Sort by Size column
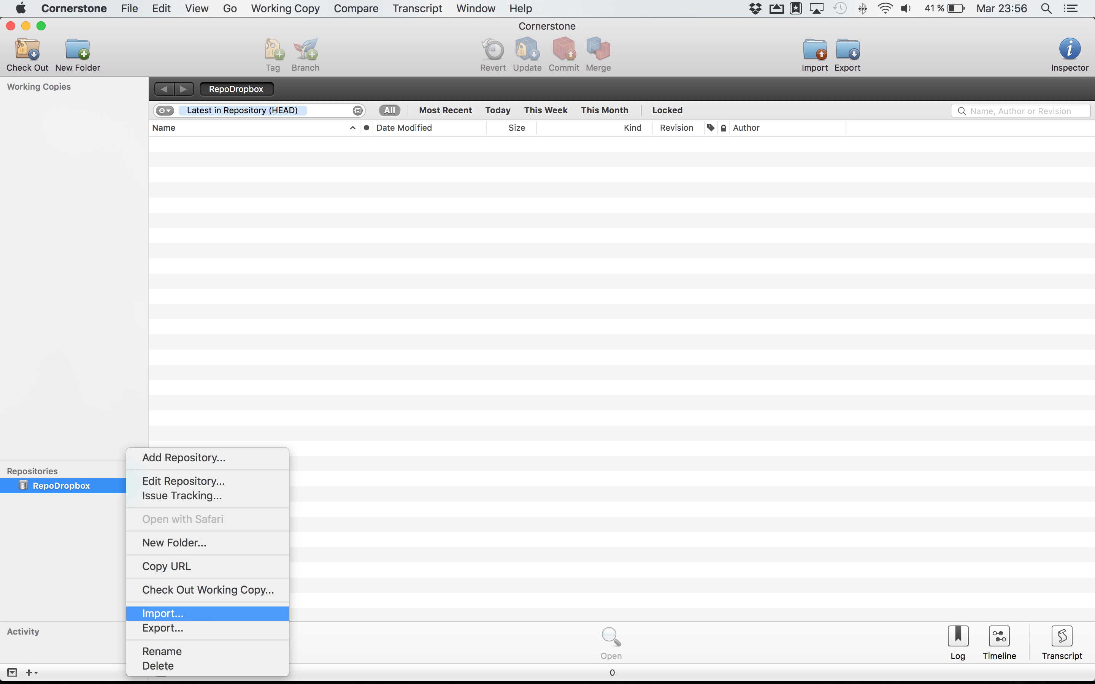The height and width of the screenshot is (684, 1095). click(512, 128)
